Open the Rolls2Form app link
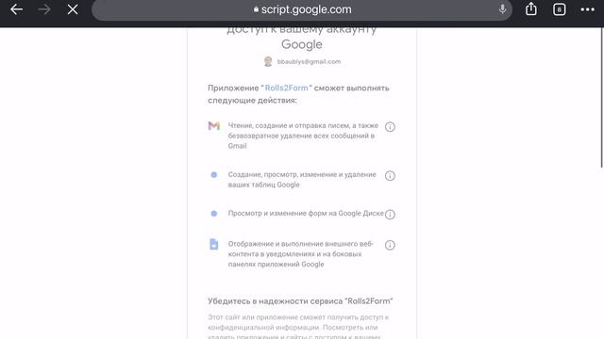This screenshot has width=604, height=339. pyautogui.click(x=286, y=88)
